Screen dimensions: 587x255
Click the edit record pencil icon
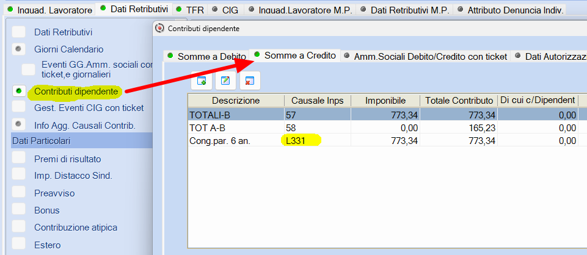tap(225, 81)
